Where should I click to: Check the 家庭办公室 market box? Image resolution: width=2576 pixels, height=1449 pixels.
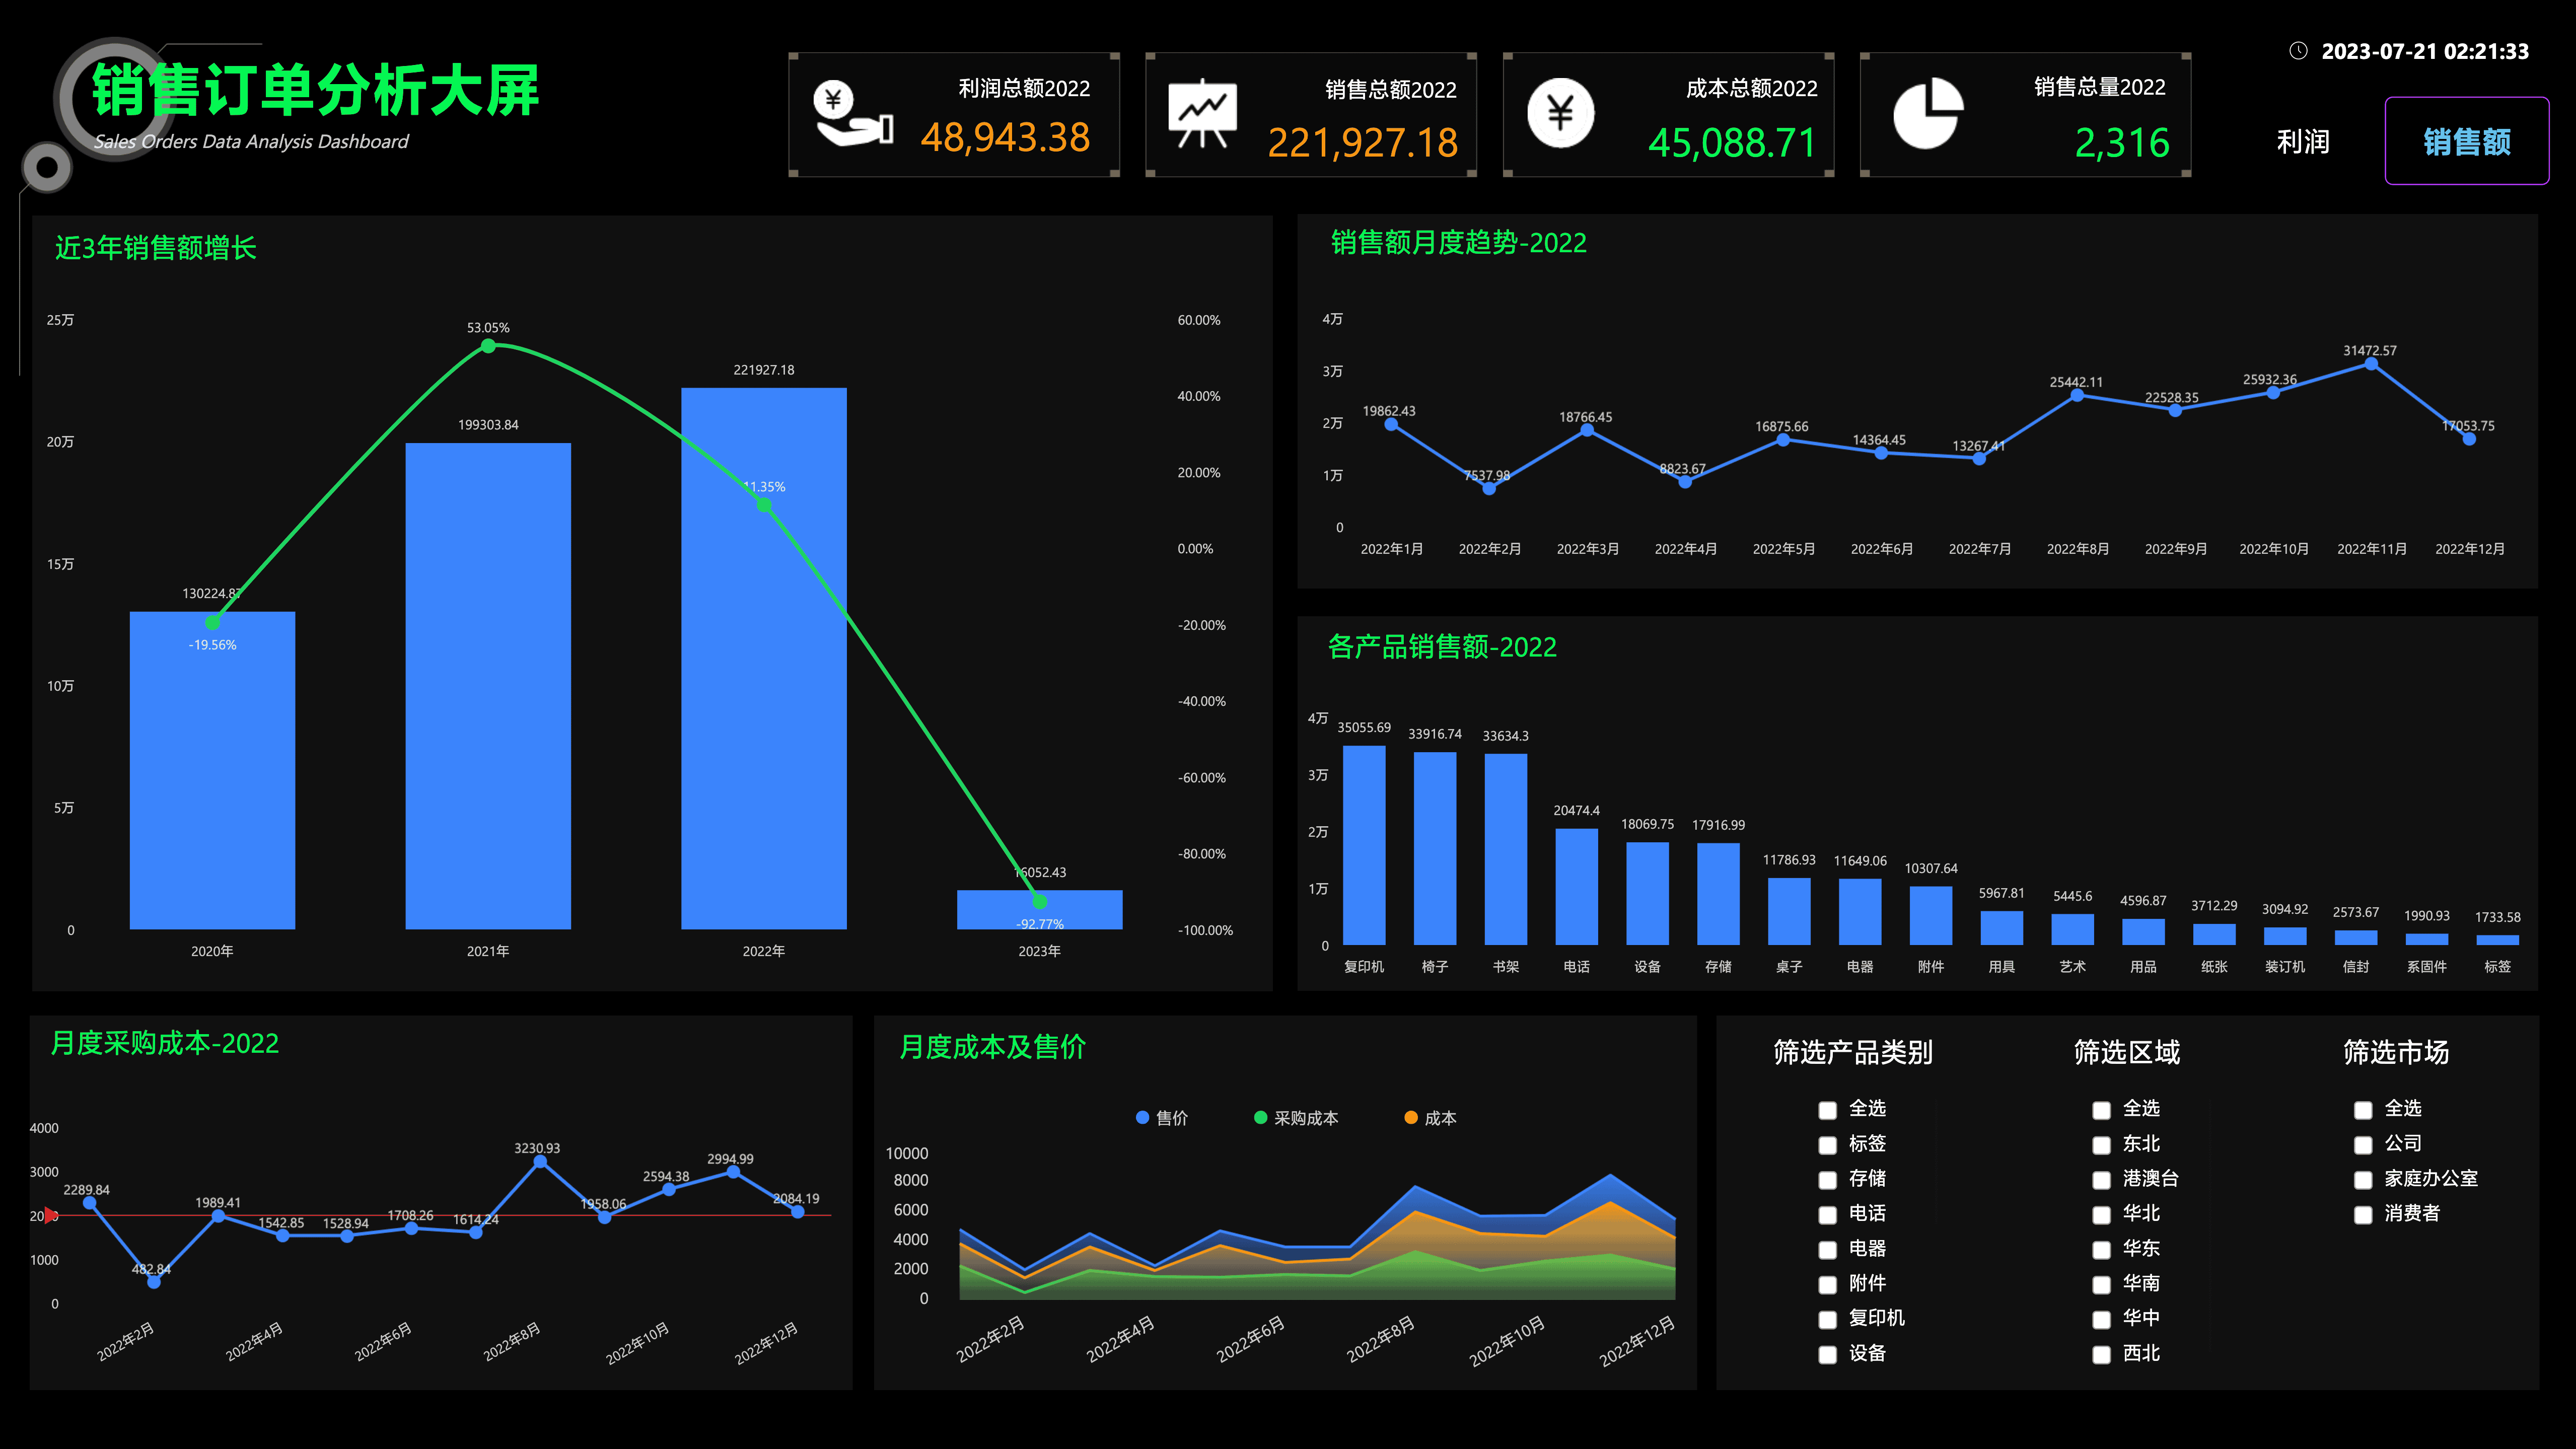[2363, 1180]
